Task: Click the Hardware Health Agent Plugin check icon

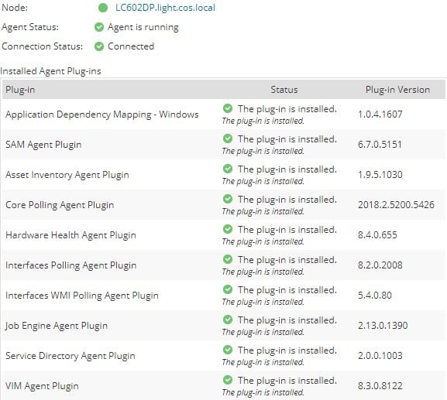Action: [x=228, y=229]
